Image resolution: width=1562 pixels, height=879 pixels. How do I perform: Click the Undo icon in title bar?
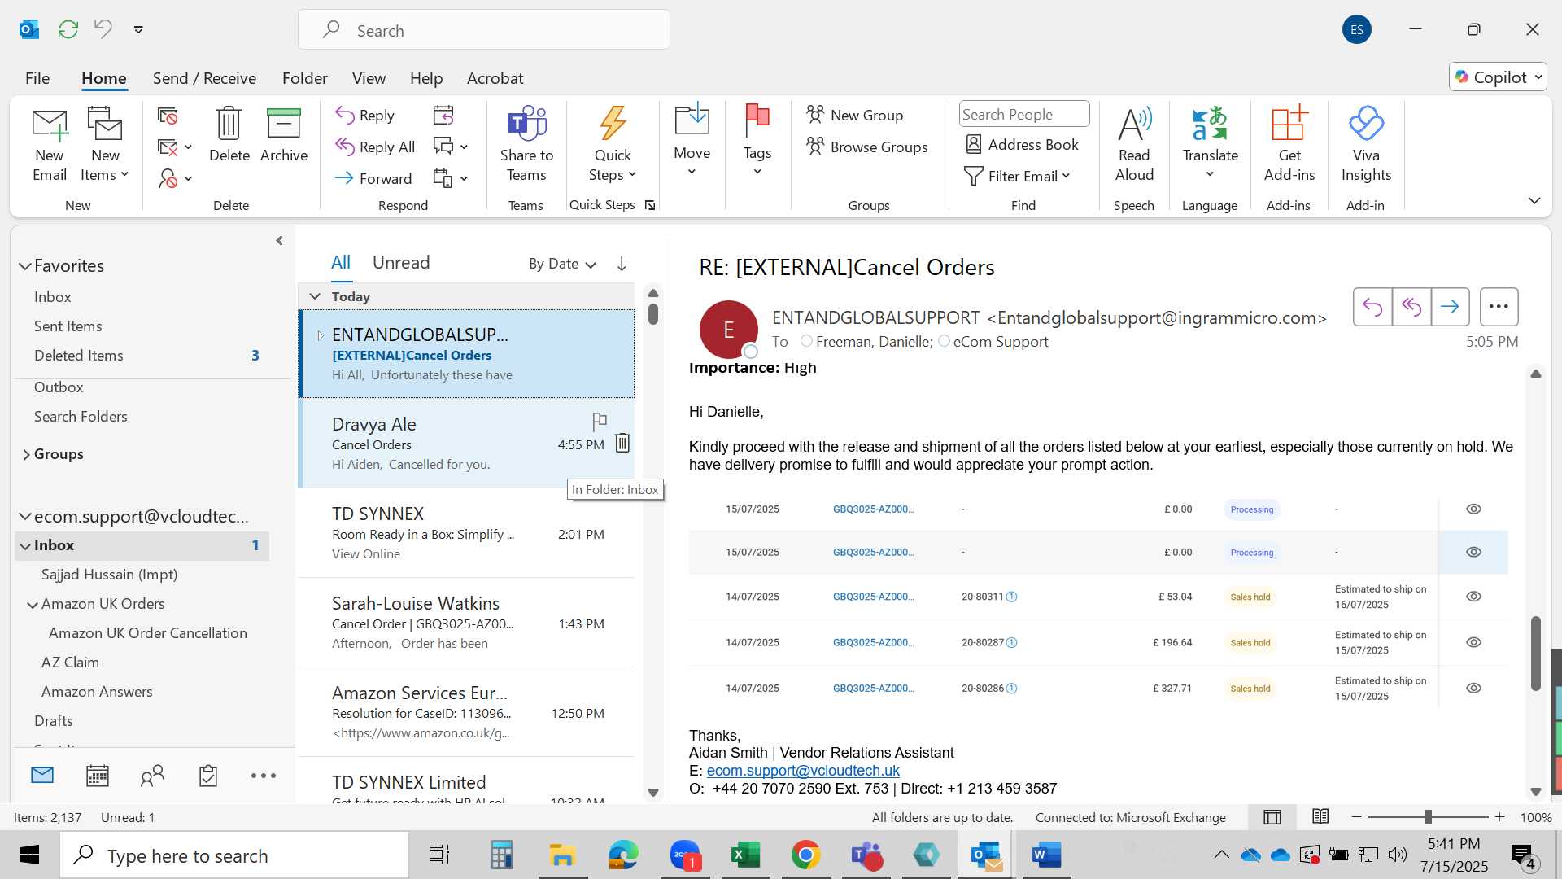pos(103,29)
